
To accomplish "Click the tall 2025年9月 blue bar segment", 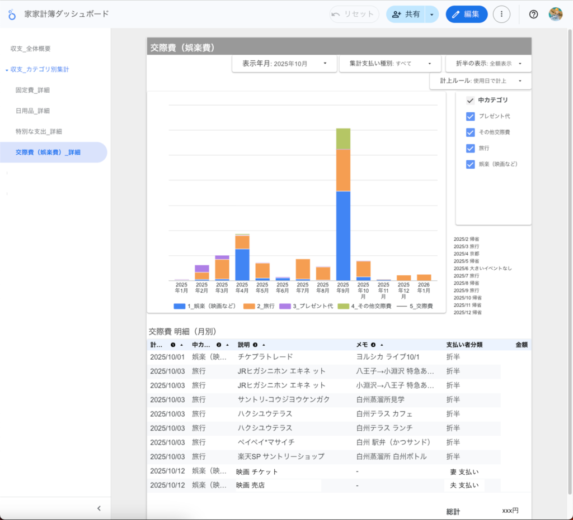I will 343,235.
